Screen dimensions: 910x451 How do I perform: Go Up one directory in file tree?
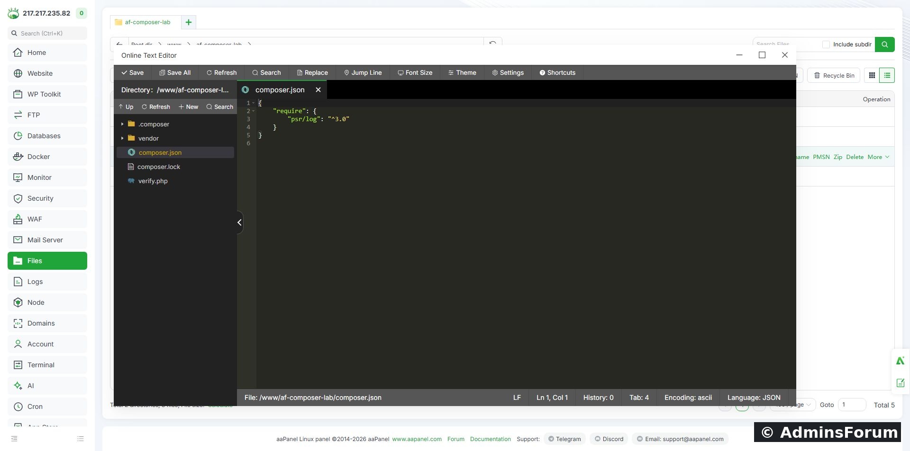126,107
